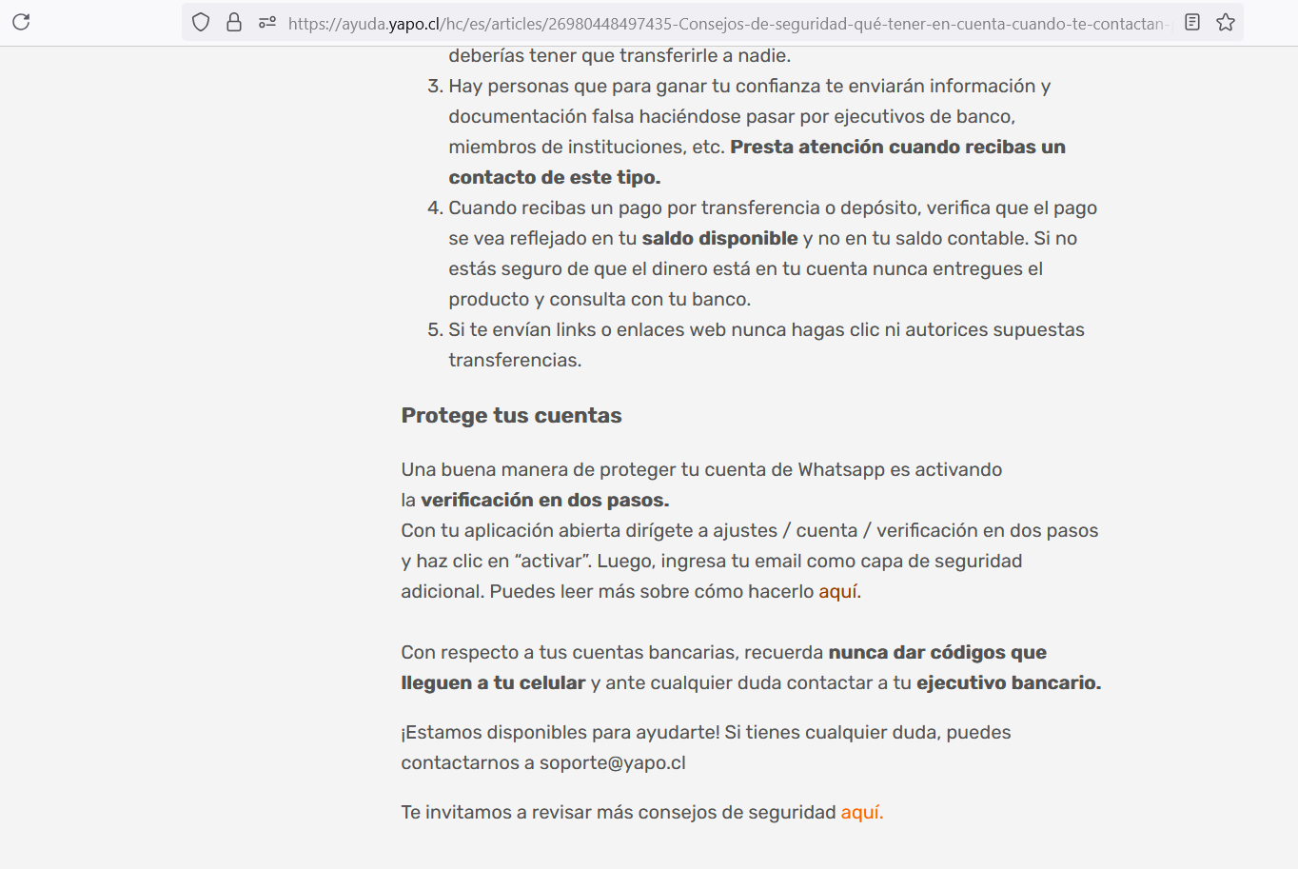Click the 'Te invitamos a revisar' sentence
The height and width of the screenshot is (869, 1298).
pos(642,812)
